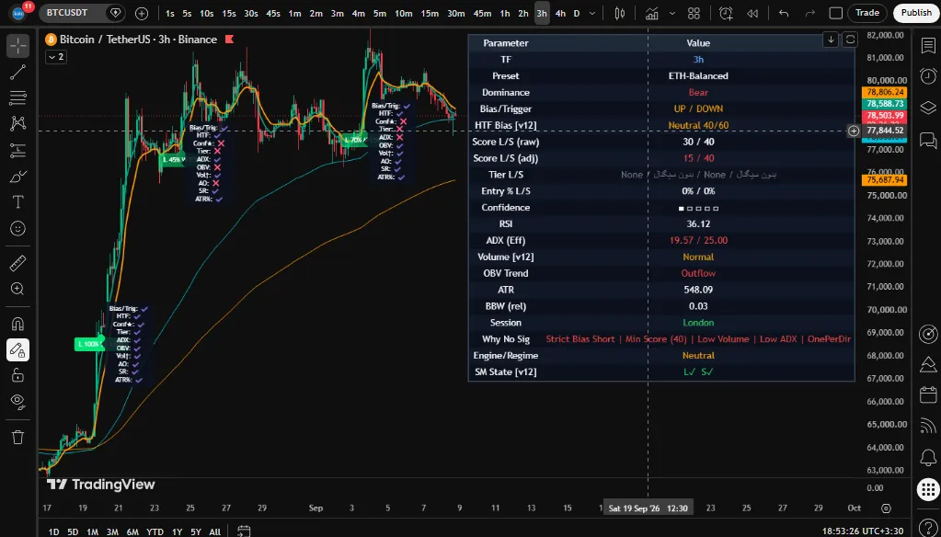Open the Trade panel

point(867,13)
